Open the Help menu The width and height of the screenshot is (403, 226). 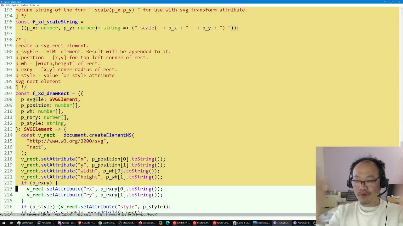pos(39,5)
